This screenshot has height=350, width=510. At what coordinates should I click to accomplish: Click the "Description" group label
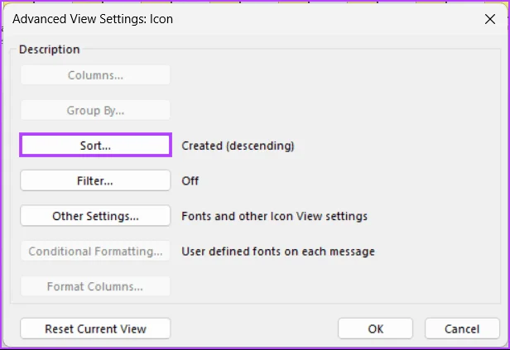(50, 50)
